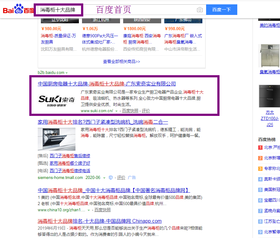Image resolution: width=280 pixels, height=238 pixels.
Task: Open 中国厨房电器十大品牌 广东索奇 result title
Action: point(107,84)
